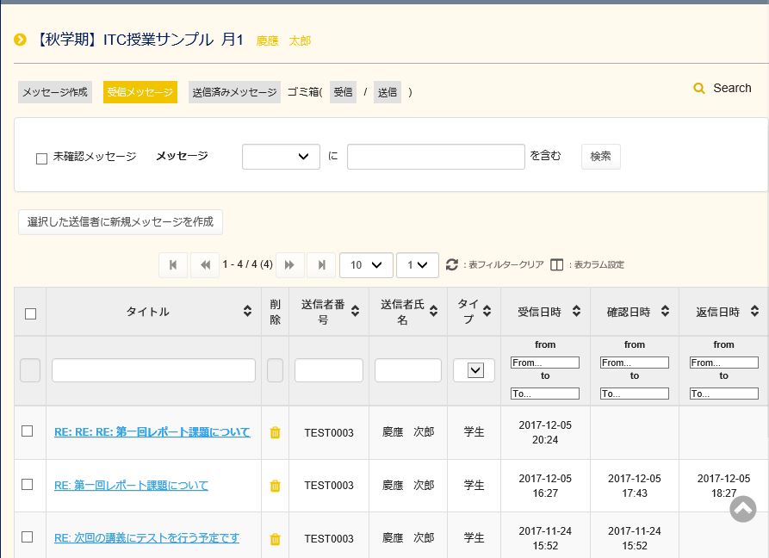Open the message field dropdown before に
Screen dimensions: 769x558
pyautogui.click(x=281, y=157)
